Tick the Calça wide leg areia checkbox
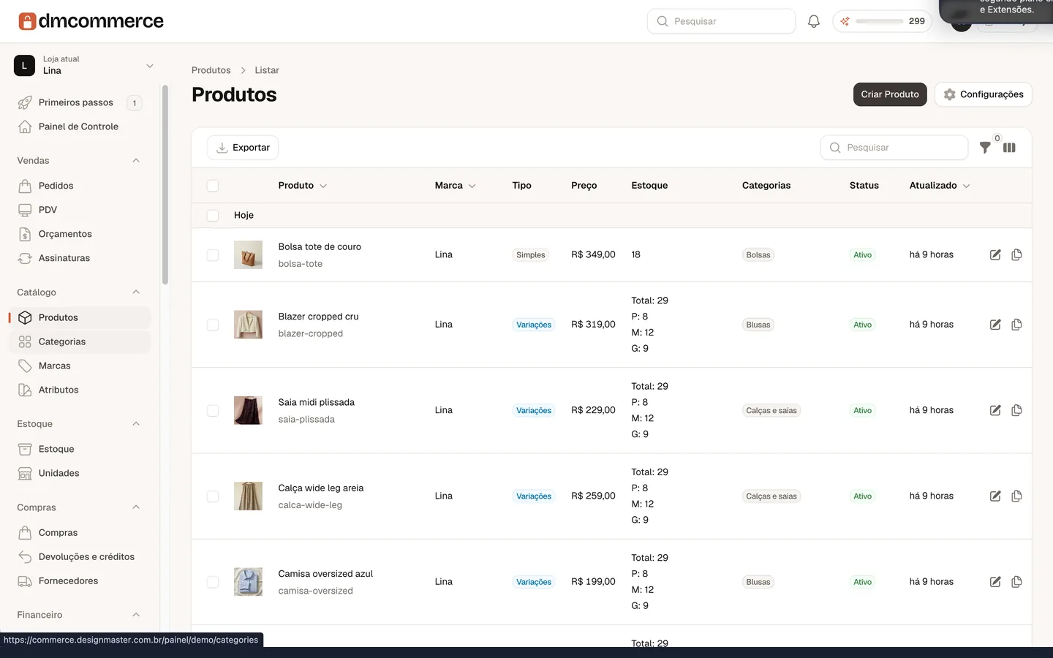Viewport: 1053px width, 658px height. [213, 496]
